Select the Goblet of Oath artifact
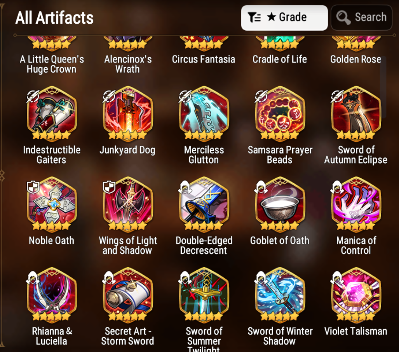Screen dimensions: 399x352 [280, 204]
